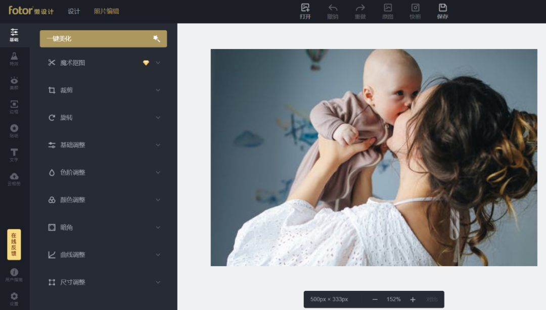
Task: Open the 云相册 cloud album
Action: click(14, 179)
